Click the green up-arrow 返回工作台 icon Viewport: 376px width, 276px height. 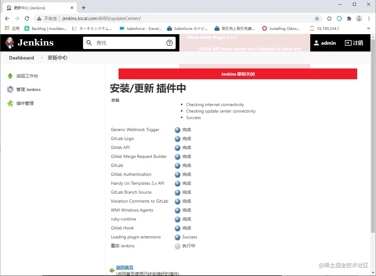tap(10, 76)
